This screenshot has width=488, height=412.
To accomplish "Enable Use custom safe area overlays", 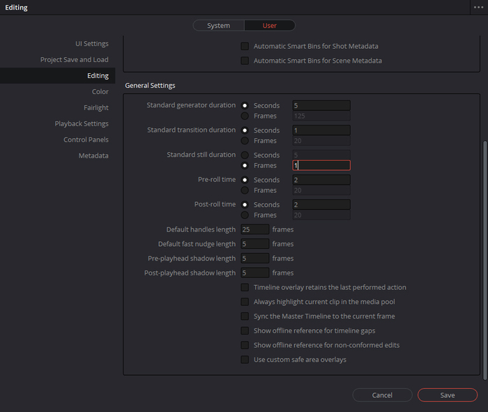I will tap(245, 360).
